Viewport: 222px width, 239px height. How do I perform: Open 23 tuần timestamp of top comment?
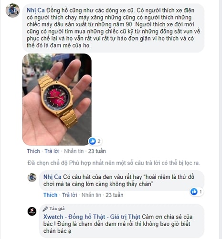97,151
